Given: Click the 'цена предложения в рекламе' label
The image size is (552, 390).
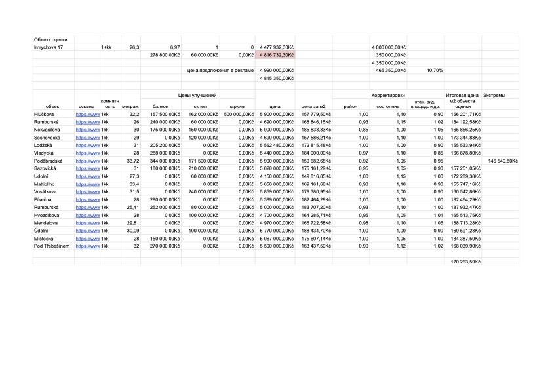Looking at the screenshot, I should tap(220, 70).
